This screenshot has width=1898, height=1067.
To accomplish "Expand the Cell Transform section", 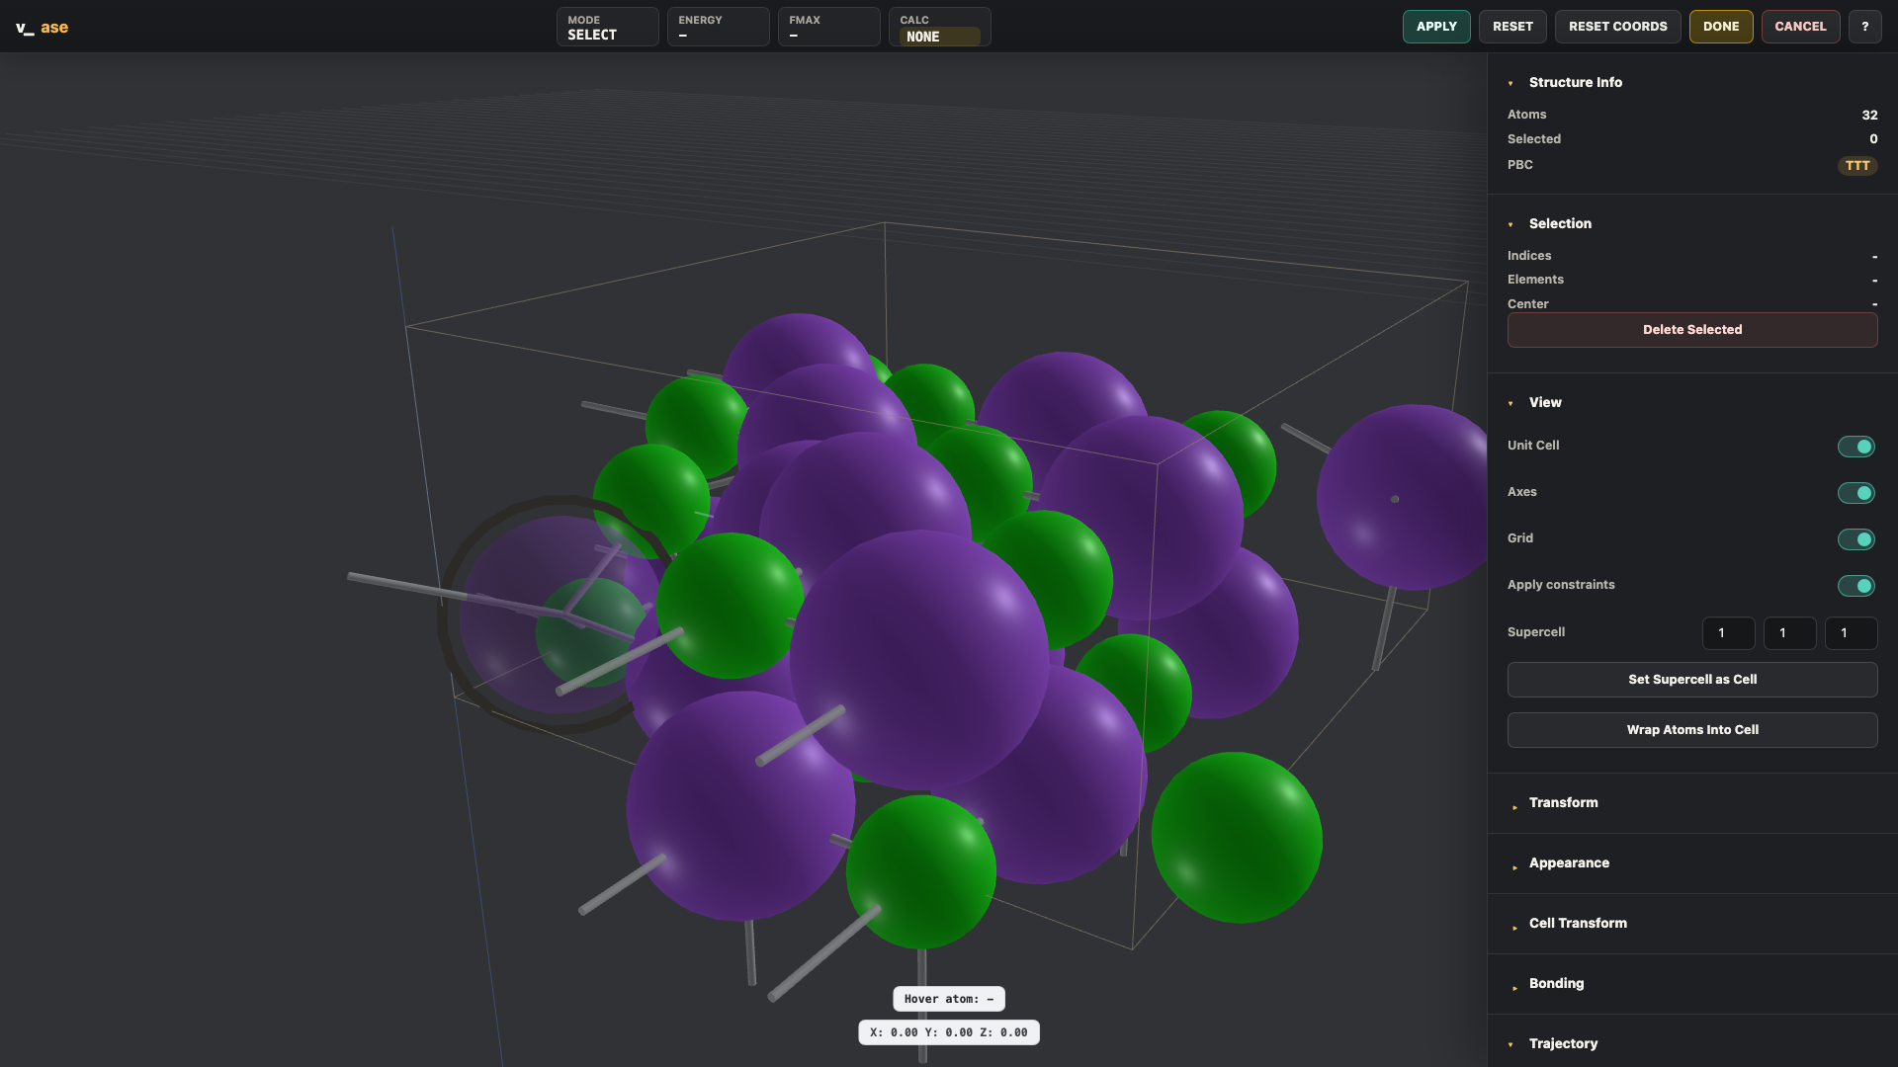I will 1578,924.
